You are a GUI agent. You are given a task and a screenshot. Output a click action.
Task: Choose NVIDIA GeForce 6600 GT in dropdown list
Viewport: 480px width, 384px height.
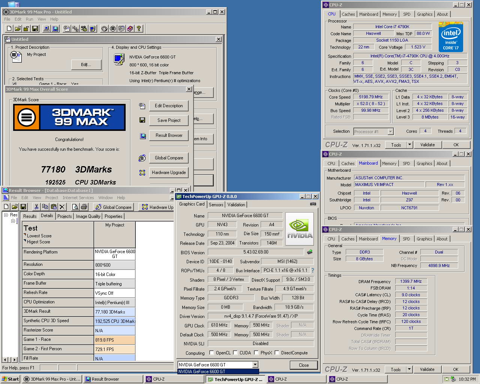(x=218, y=372)
